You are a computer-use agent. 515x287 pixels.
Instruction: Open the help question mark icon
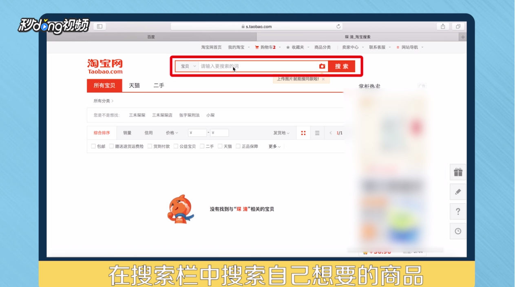pyautogui.click(x=458, y=211)
